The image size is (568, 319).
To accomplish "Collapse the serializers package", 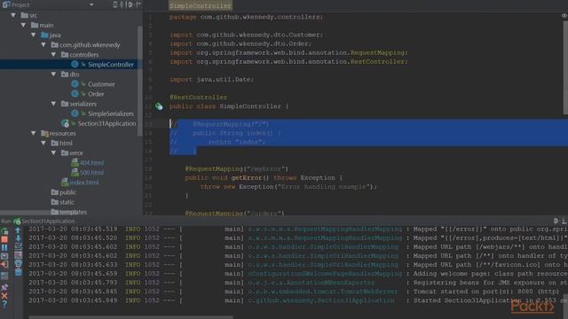I will tap(53, 104).
